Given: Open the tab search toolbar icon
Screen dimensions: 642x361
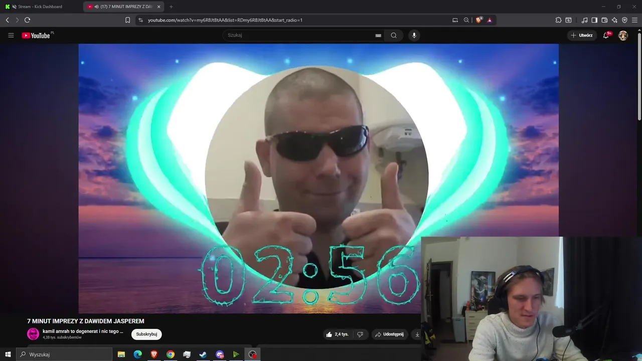Looking at the screenshot, I should pos(568,20).
